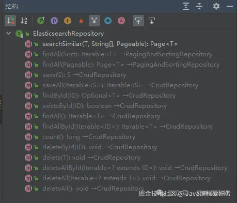Screen dimensions: 237x203
Task: Toggle Show Inherited members
Action: pos(41,21)
